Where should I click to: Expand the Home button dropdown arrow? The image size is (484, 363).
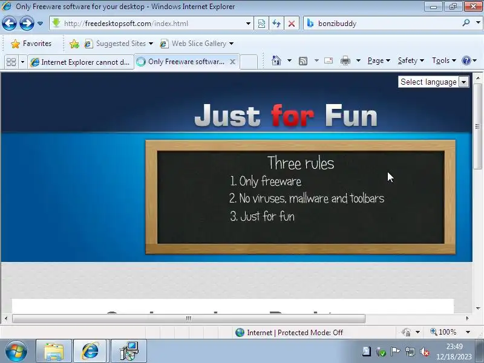(289, 60)
